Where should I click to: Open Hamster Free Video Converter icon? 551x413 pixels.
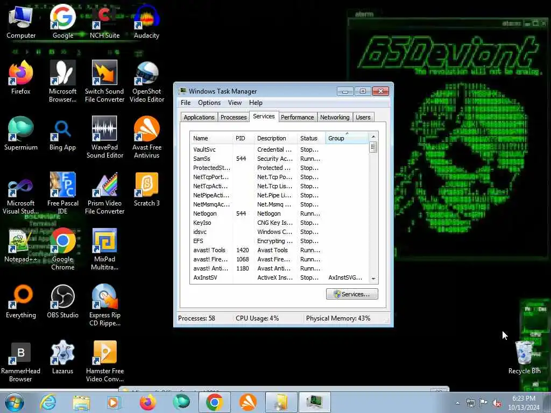point(104,361)
